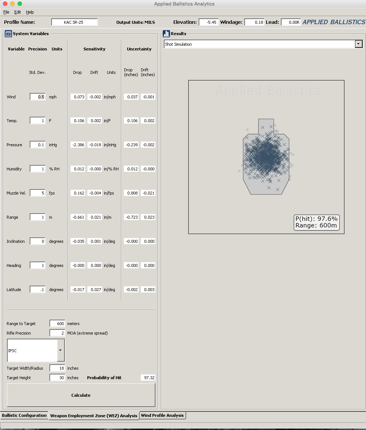This screenshot has height=430, width=366.
Task: Click the Muzzle Vel. precision input field
Action: 38,193
